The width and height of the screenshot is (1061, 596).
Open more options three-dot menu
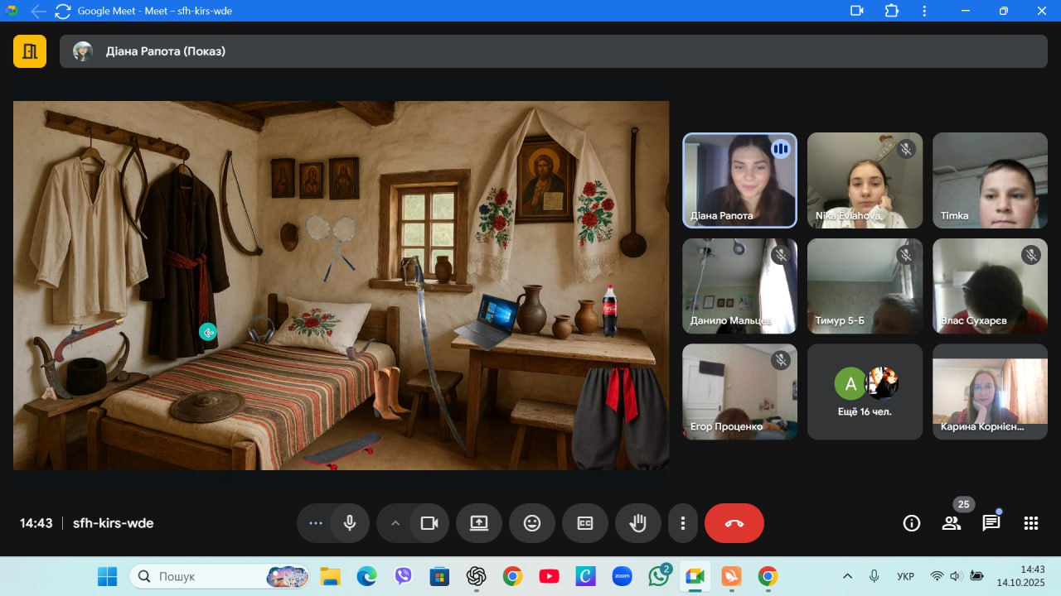click(682, 523)
